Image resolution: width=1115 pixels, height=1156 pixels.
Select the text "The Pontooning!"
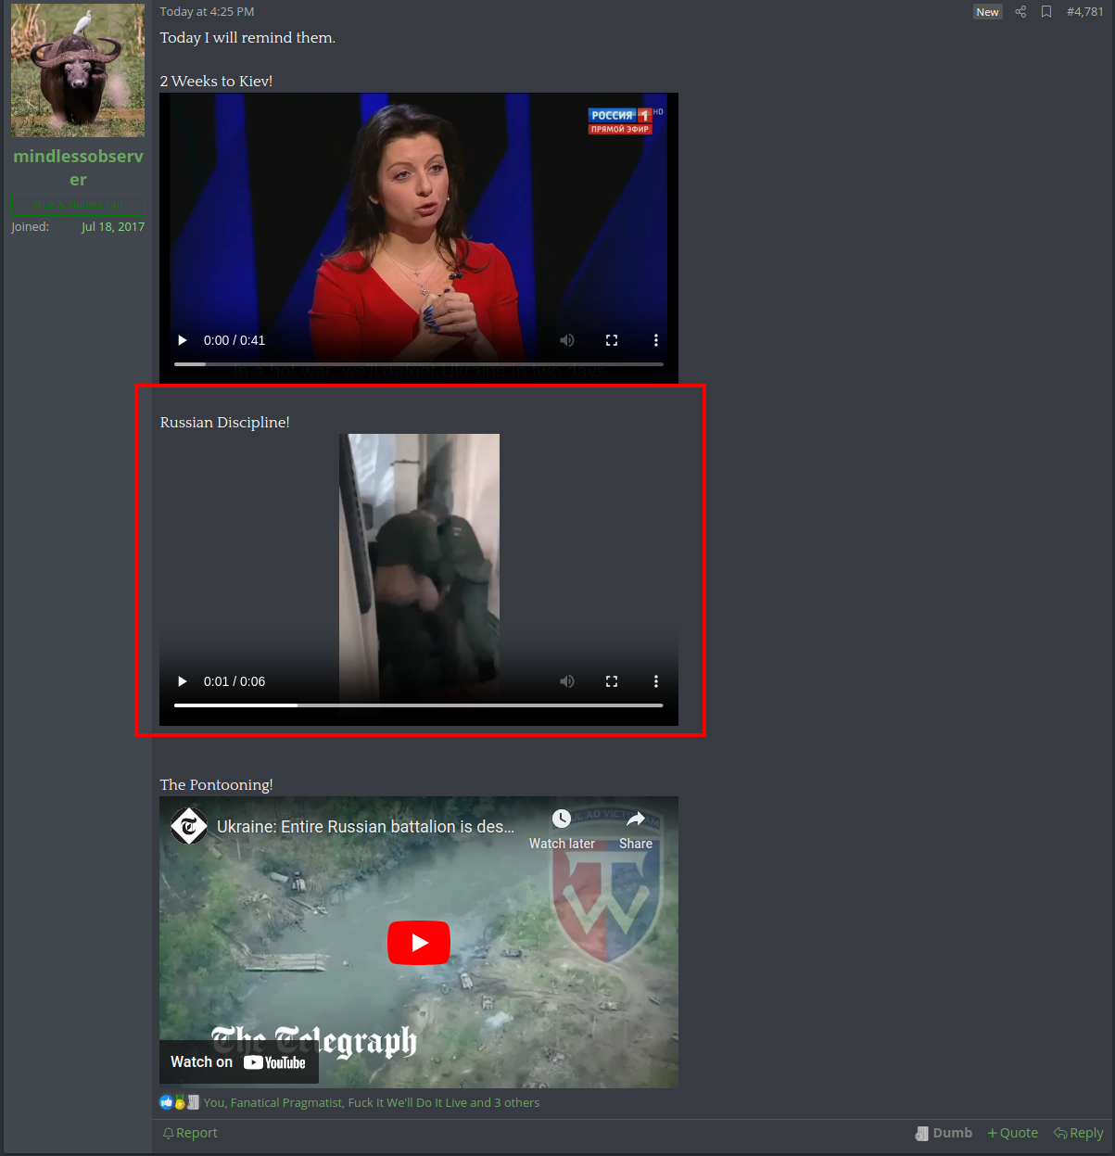pyautogui.click(x=216, y=785)
